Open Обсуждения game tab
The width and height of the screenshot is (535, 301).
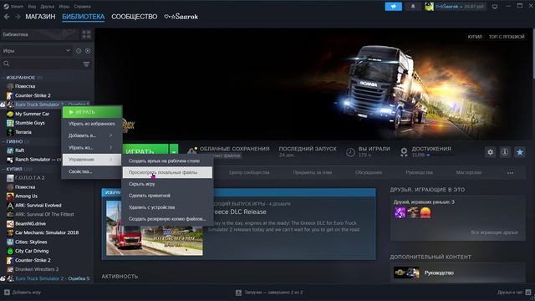click(x=369, y=172)
